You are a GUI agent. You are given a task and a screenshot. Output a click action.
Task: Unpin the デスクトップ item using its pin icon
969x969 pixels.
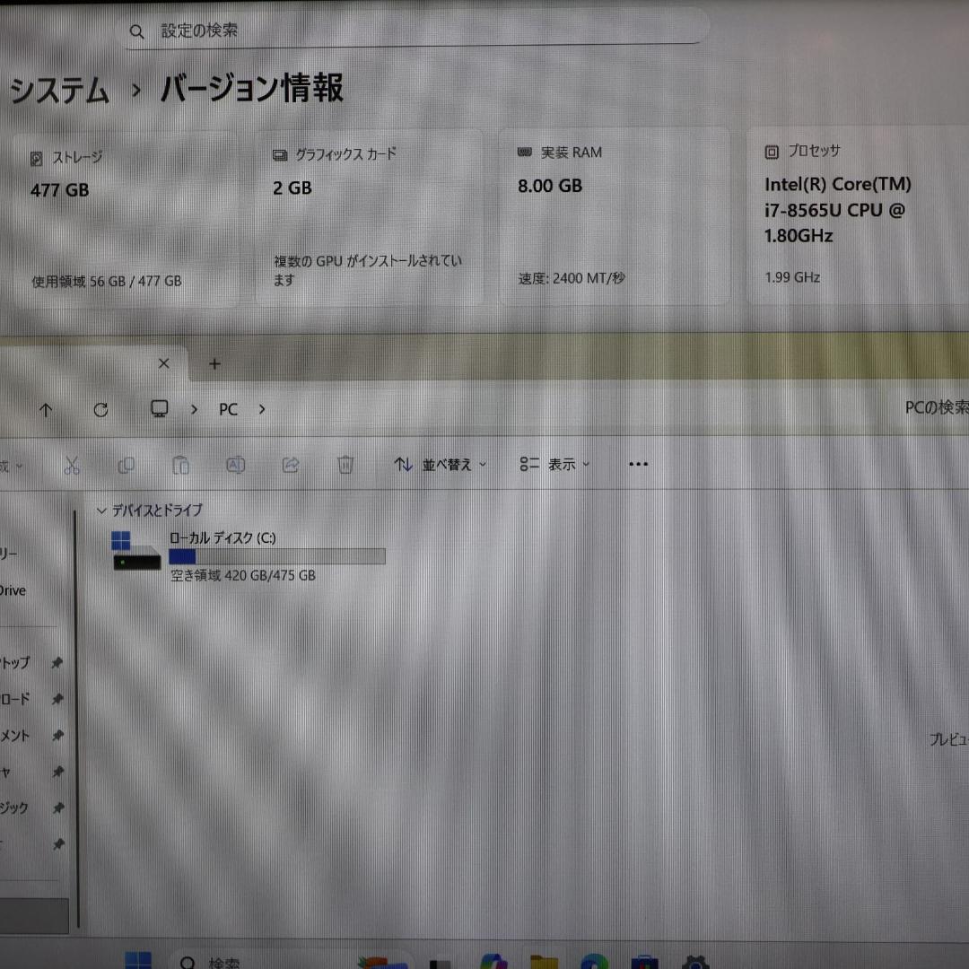(57, 663)
